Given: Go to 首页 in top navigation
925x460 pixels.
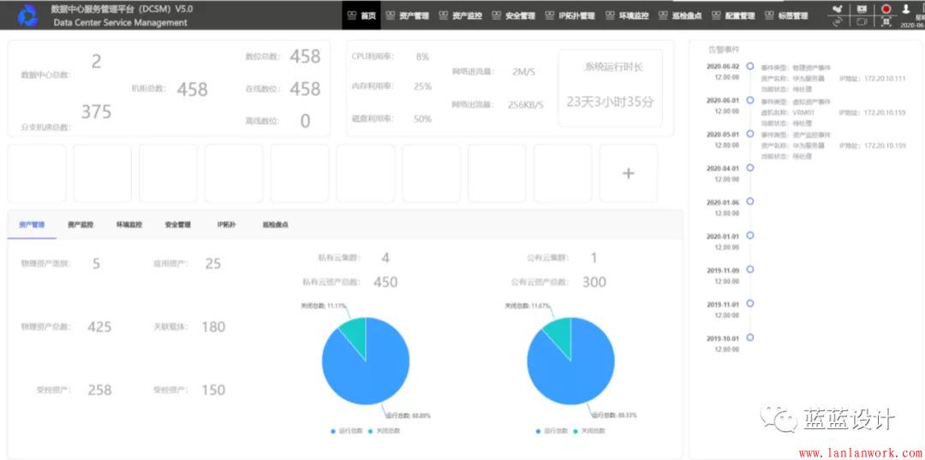Looking at the screenshot, I should (361, 15).
